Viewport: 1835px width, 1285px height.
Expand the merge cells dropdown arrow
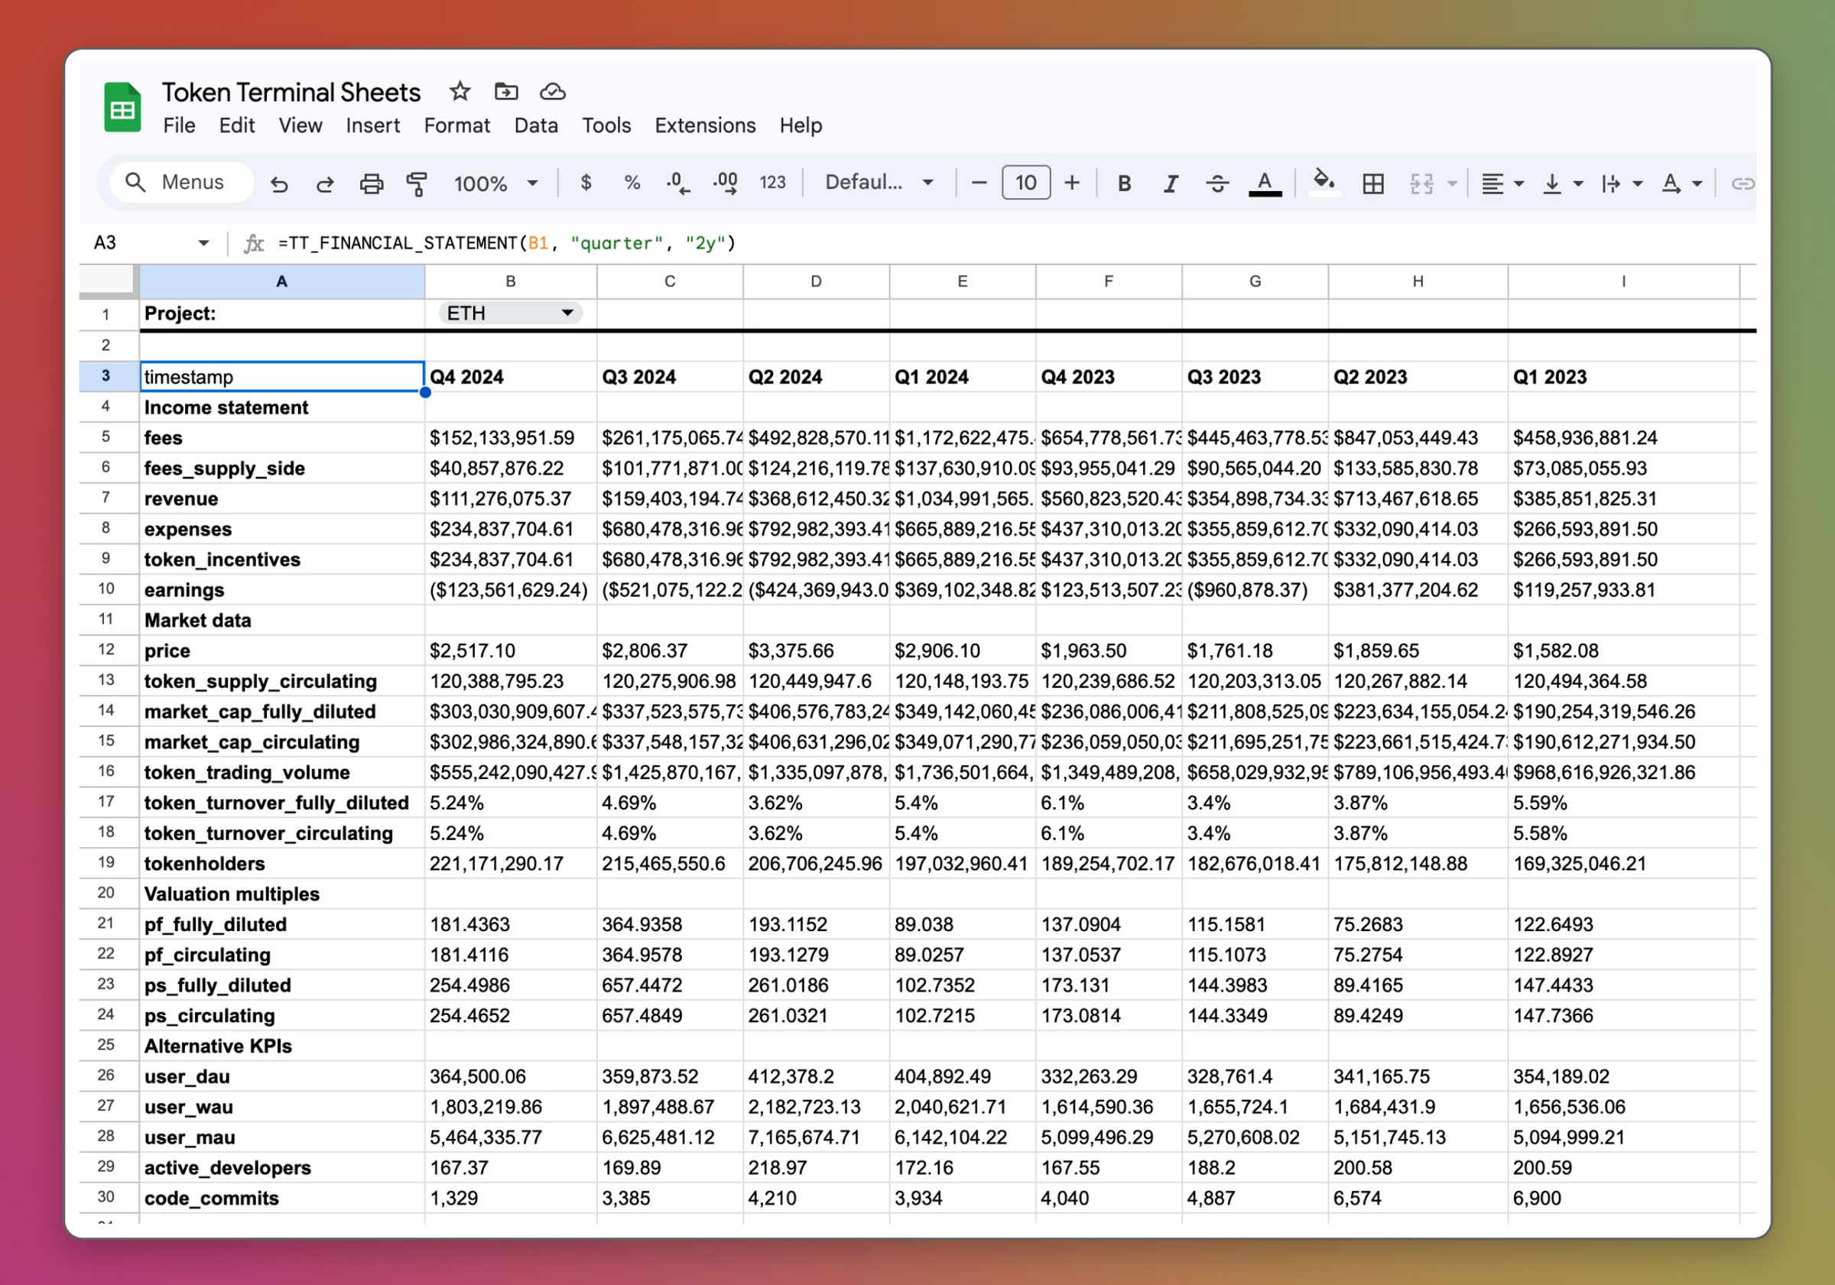coord(1452,183)
